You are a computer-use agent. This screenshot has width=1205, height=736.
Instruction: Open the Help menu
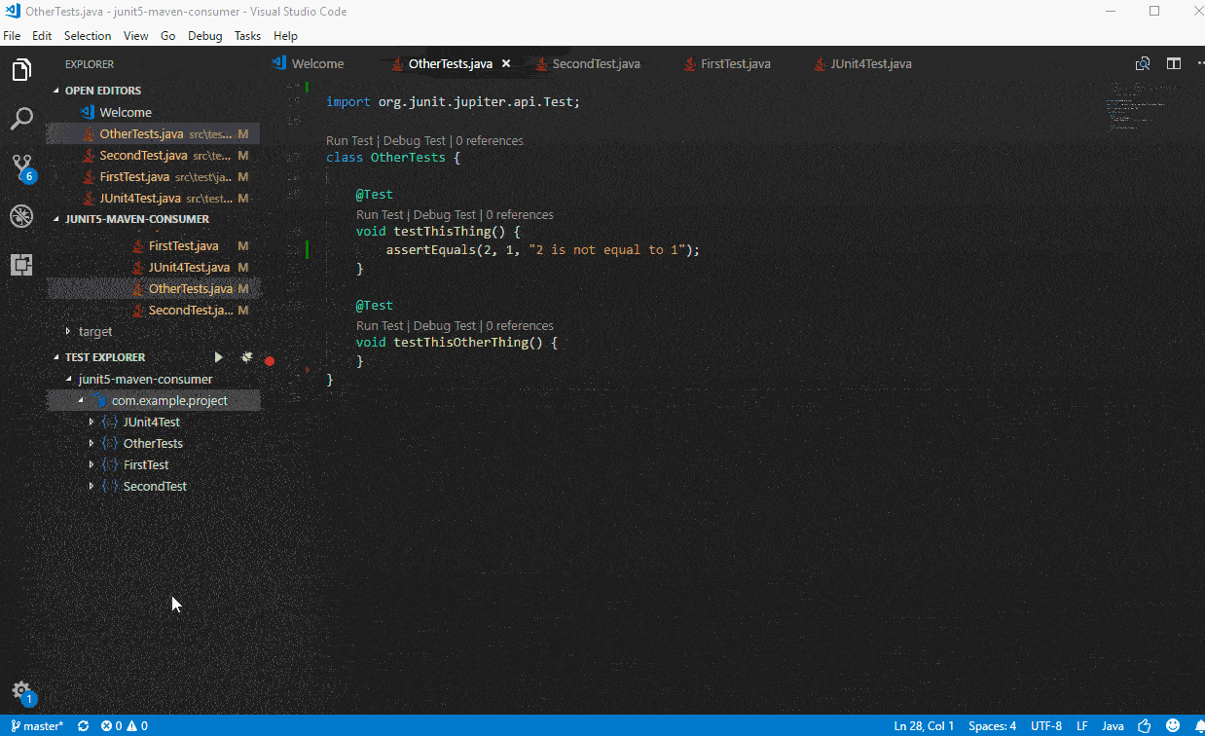(x=285, y=36)
